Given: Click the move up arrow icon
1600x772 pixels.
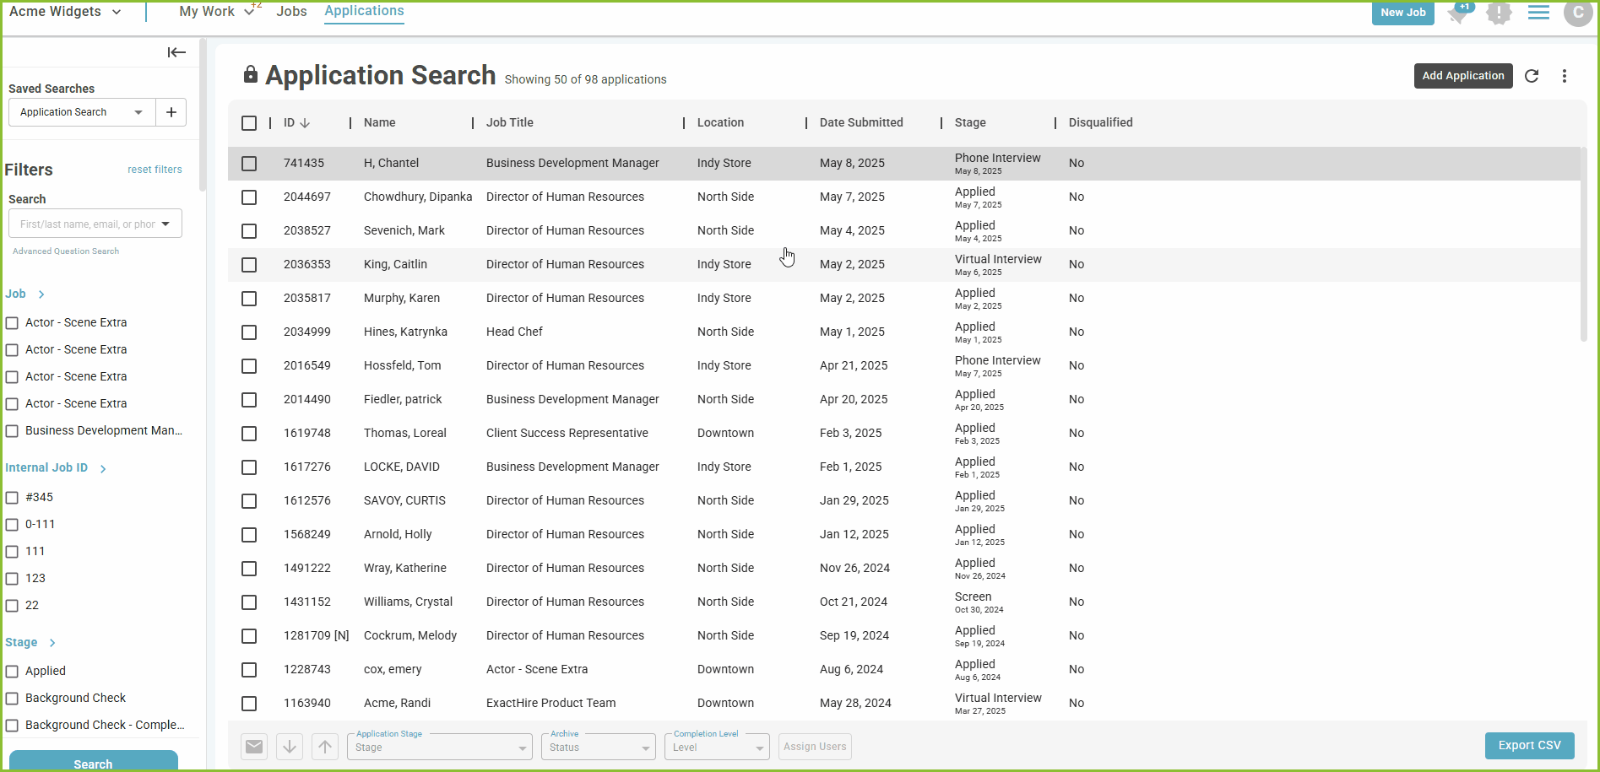Looking at the screenshot, I should coord(325,747).
